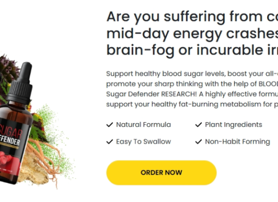Click the 'Sugar Defender RESEARCH!' text line
The height and width of the screenshot is (202, 278).
(x=192, y=94)
